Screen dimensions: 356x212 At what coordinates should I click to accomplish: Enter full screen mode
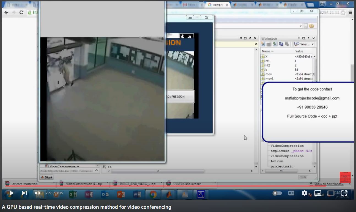344,193
